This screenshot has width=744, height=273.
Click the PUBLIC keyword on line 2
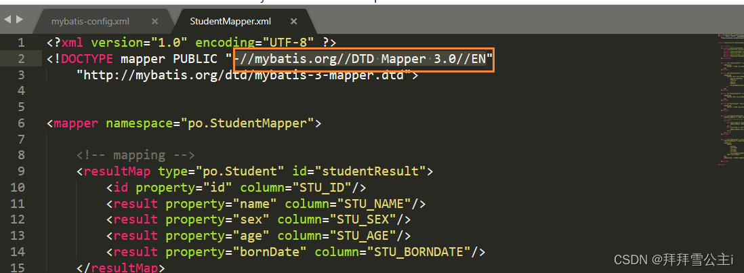196,59
